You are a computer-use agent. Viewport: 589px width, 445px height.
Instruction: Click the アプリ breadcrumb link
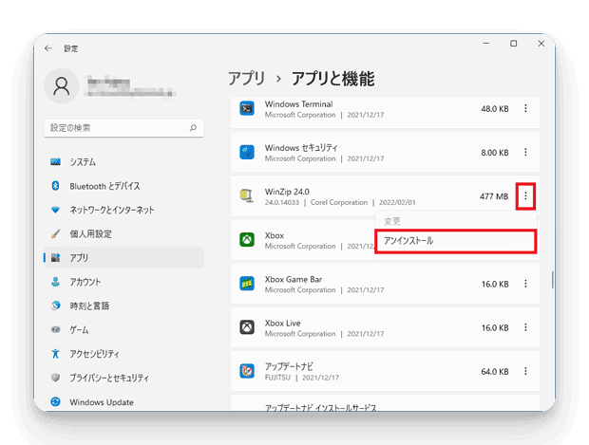click(247, 79)
